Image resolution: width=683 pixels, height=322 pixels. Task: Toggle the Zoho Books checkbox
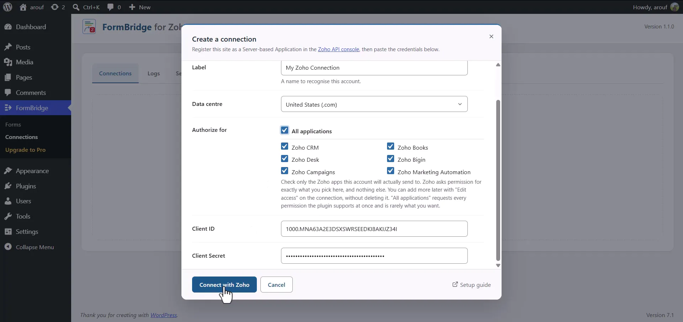(x=391, y=146)
